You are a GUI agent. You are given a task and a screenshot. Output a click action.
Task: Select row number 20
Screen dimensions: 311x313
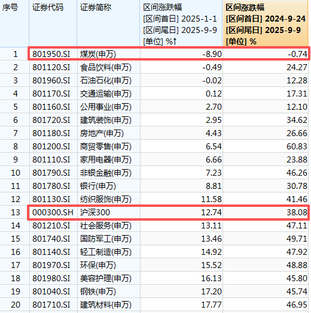point(16,305)
